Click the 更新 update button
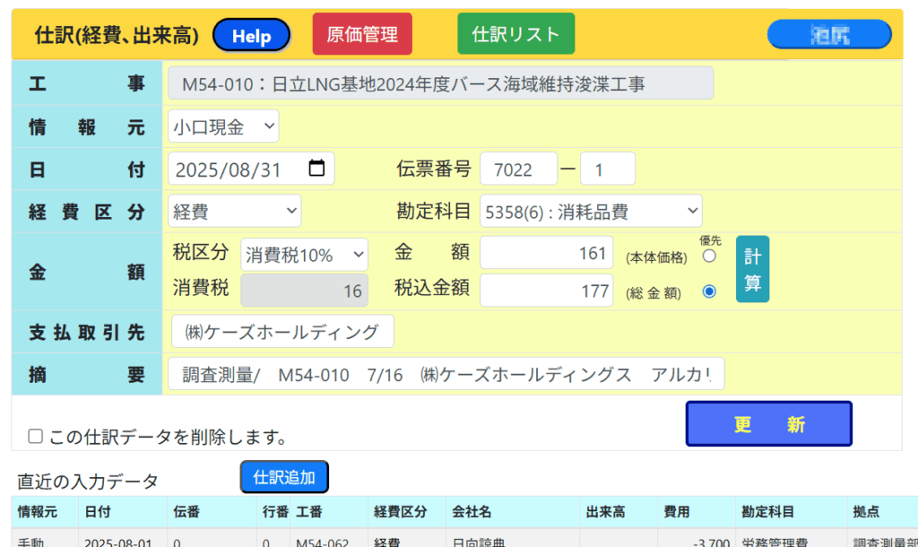The height and width of the screenshot is (547, 918). [768, 424]
